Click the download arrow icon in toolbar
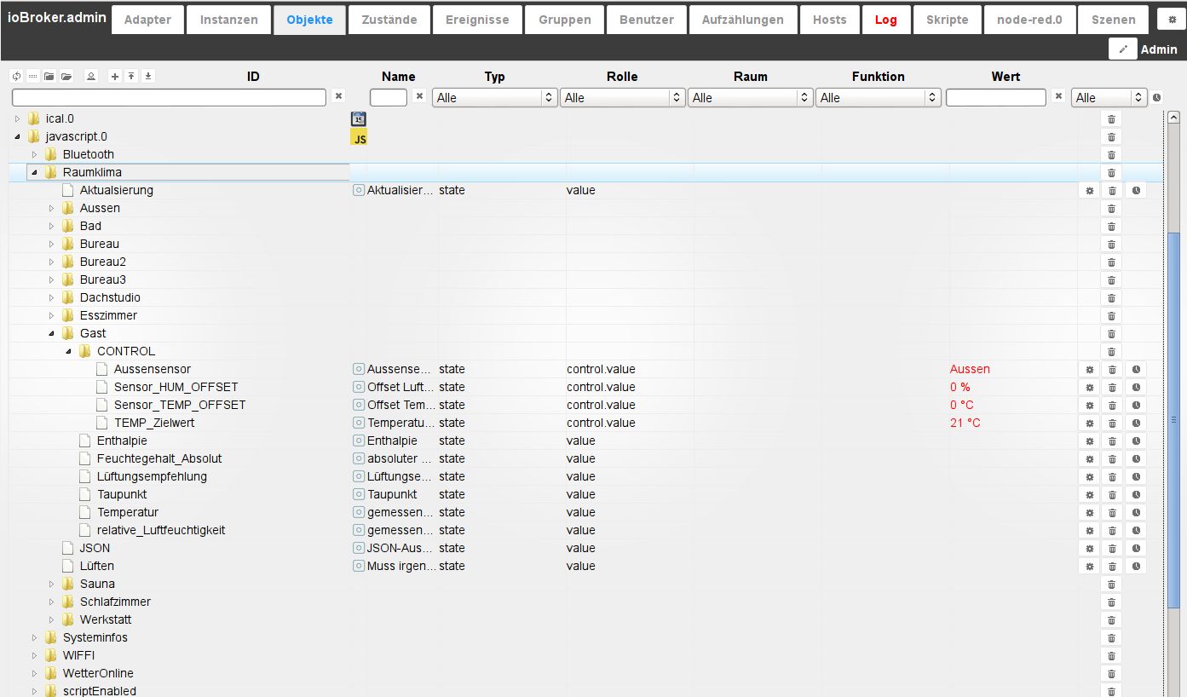The width and height of the screenshot is (1187, 697). 148,77
